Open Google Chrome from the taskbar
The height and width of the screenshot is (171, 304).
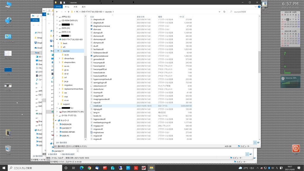click(x=89, y=168)
